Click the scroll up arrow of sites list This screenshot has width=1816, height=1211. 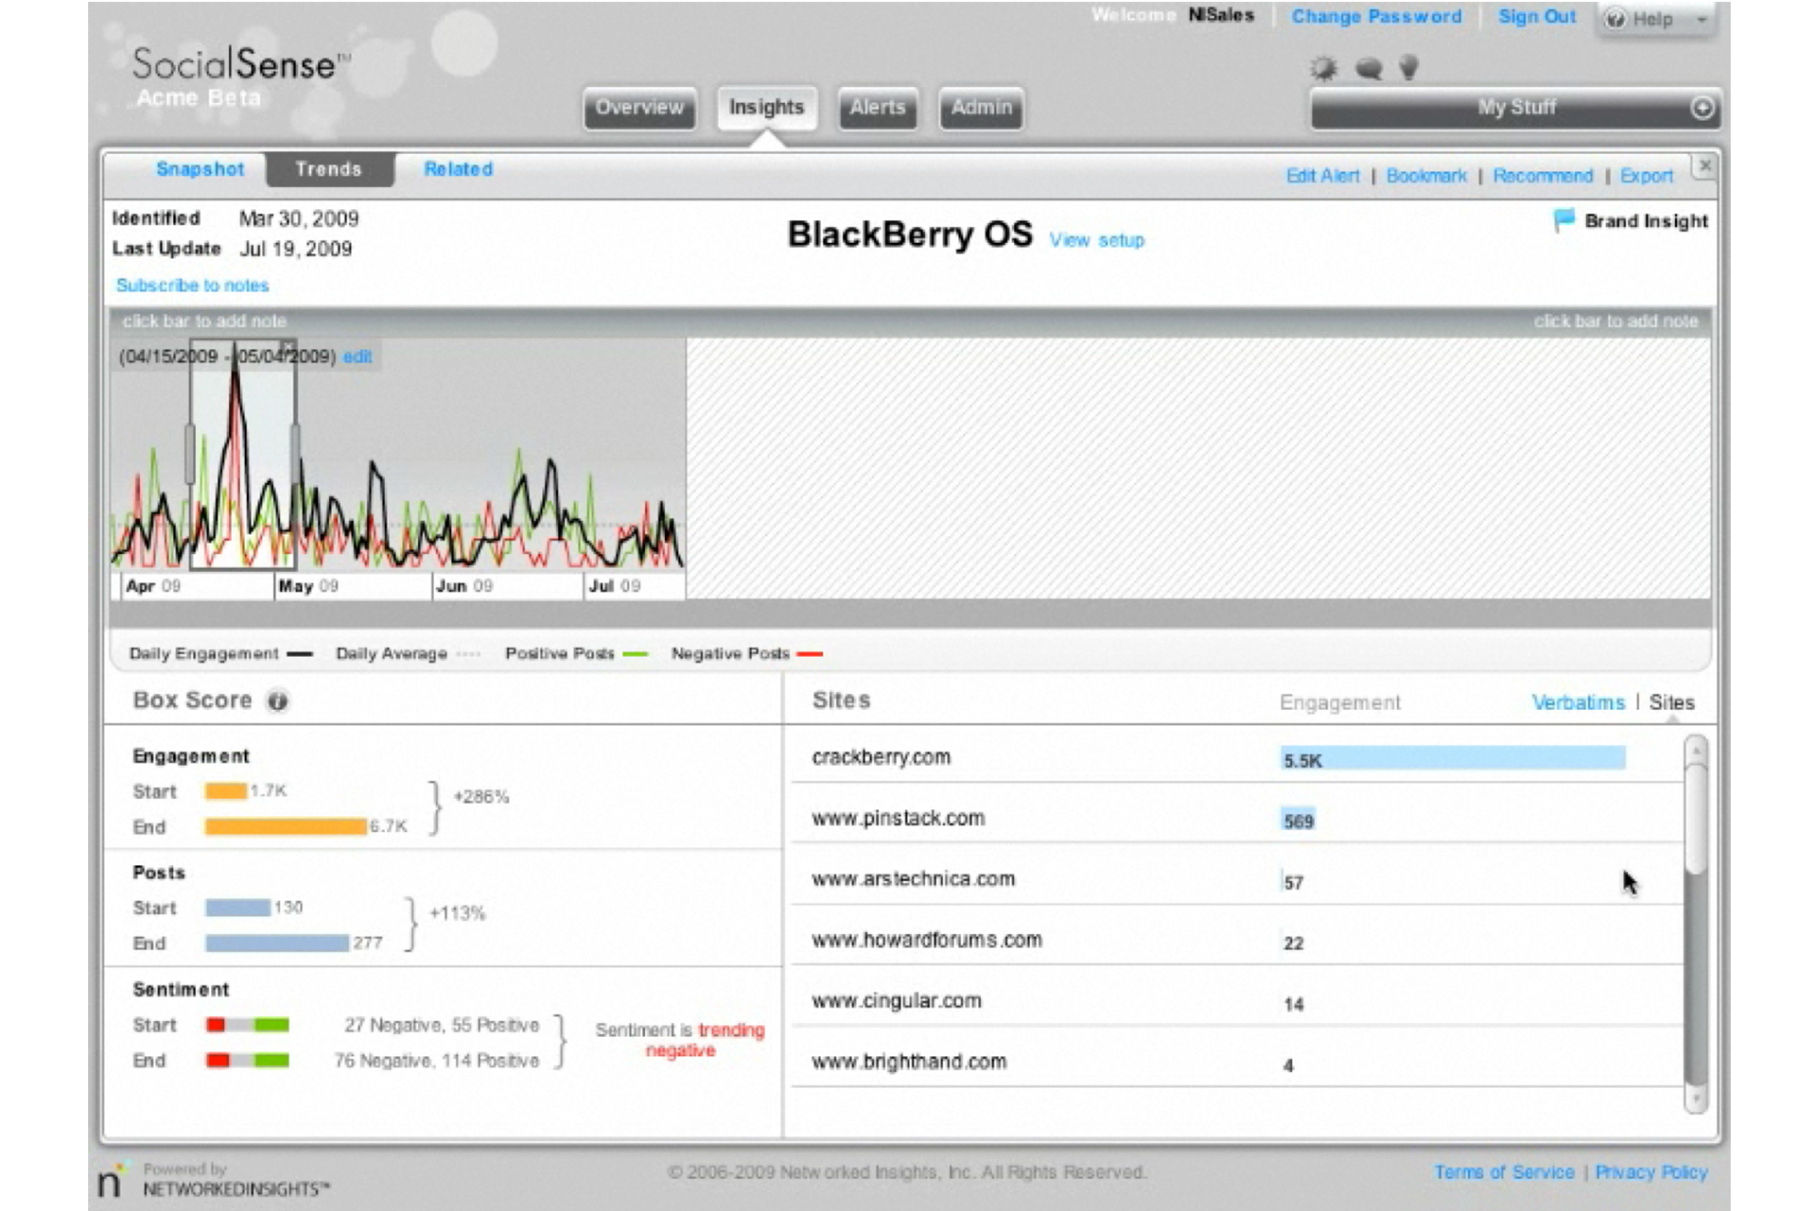coord(1696,752)
